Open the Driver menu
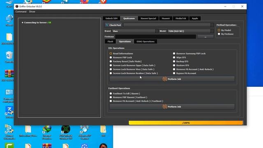The image size is (263, 148). point(32,12)
